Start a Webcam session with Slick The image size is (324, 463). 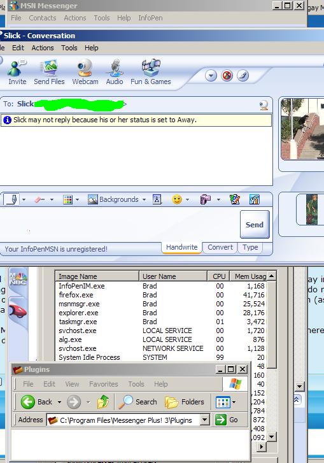click(x=85, y=73)
